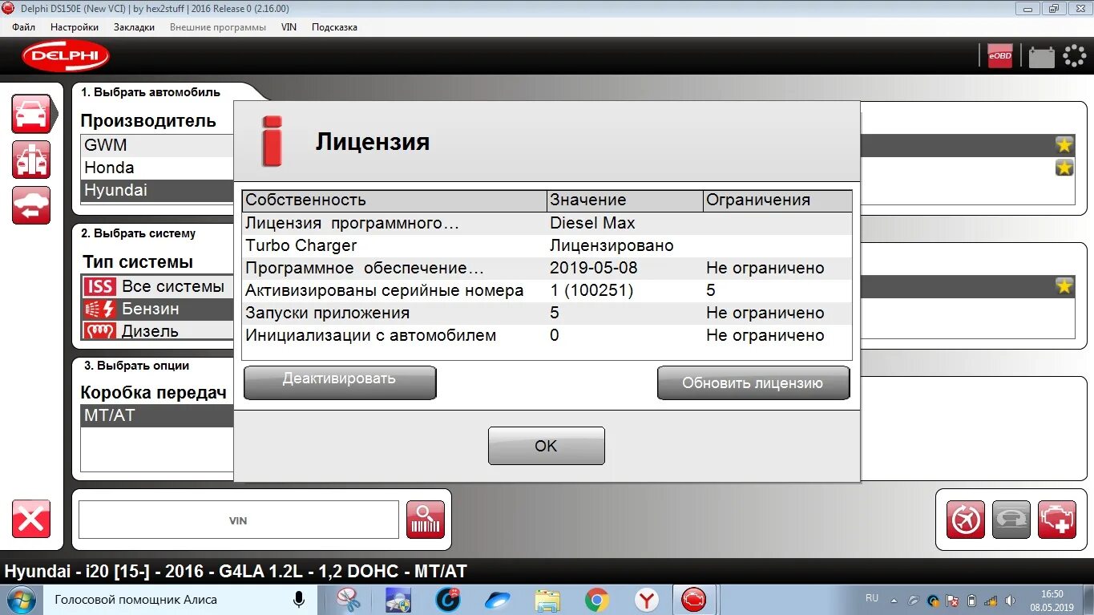Image resolution: width=1094 pixels, height=615 pixels.
Task: Select the car selection icon in left sidebar
Action: (x=32, y=115)
